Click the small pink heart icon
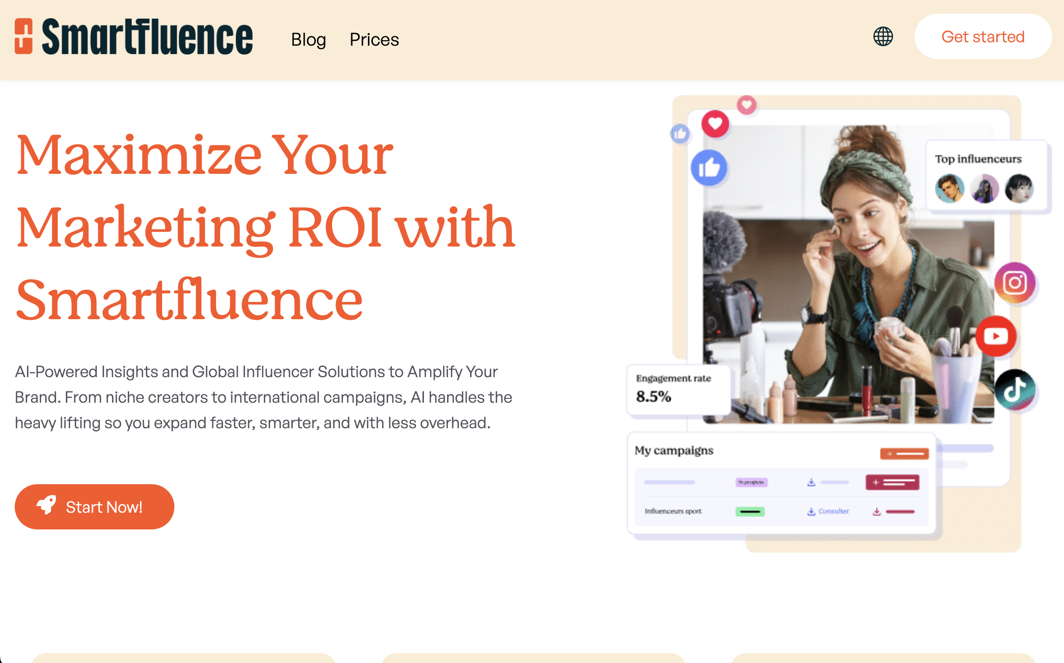Viewport: 1064px width, 663px height. pos(747,105)
